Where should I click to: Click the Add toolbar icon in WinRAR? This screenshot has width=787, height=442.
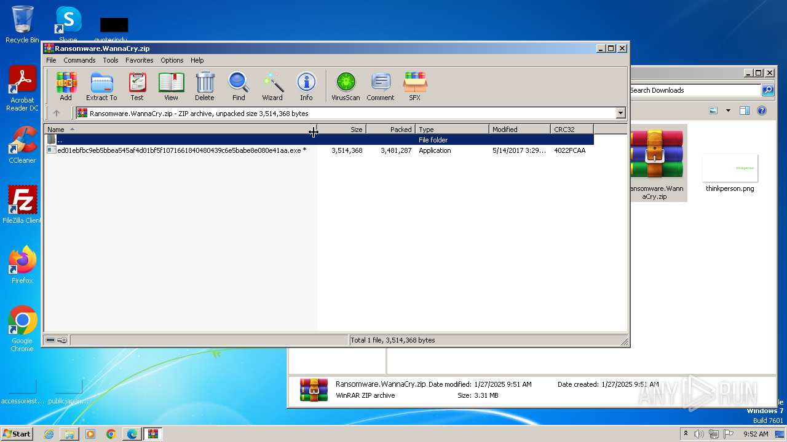tap(66, 86)
